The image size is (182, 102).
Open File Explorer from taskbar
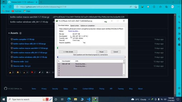[x=76, y=99]
